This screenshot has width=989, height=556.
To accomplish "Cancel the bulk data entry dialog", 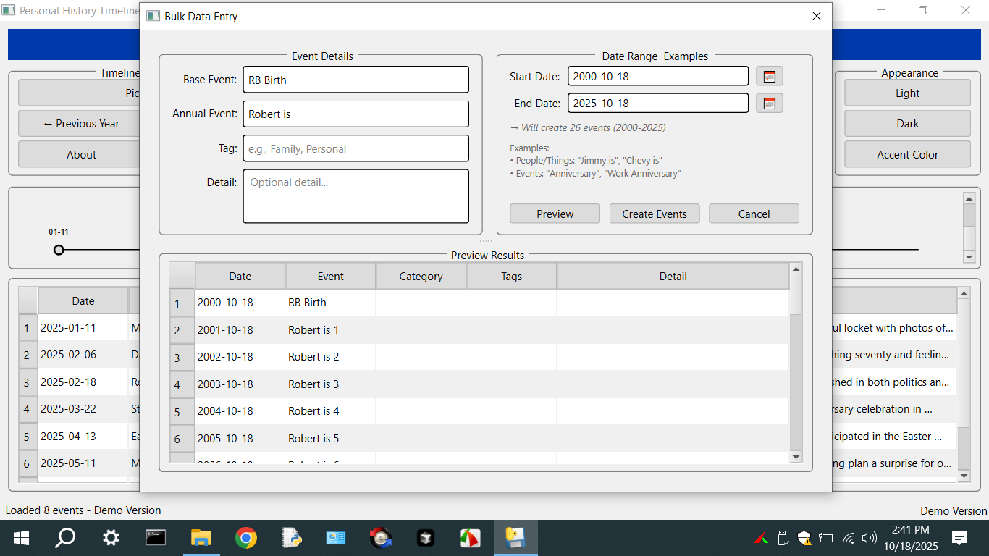I will (754, 214).
